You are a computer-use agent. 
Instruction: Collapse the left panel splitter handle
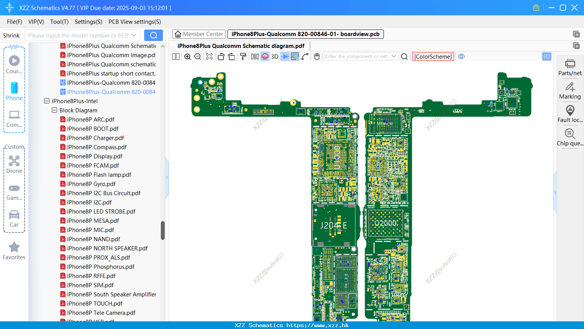(167, 178)
